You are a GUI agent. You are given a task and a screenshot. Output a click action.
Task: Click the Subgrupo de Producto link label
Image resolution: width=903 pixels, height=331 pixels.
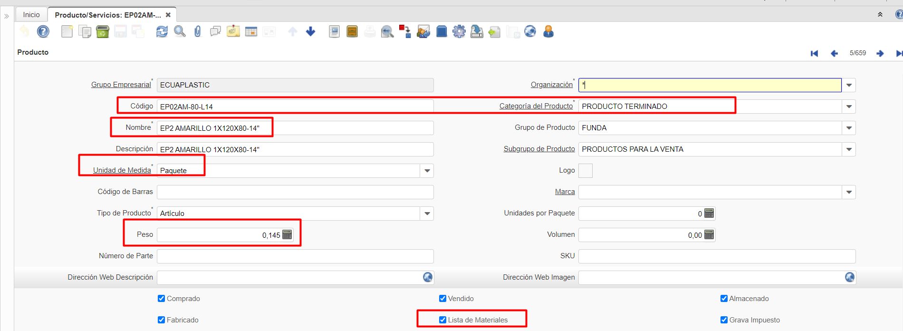click(x=539, y=149)
